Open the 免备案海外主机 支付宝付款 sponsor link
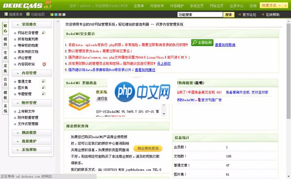 (x=247, y=92)
